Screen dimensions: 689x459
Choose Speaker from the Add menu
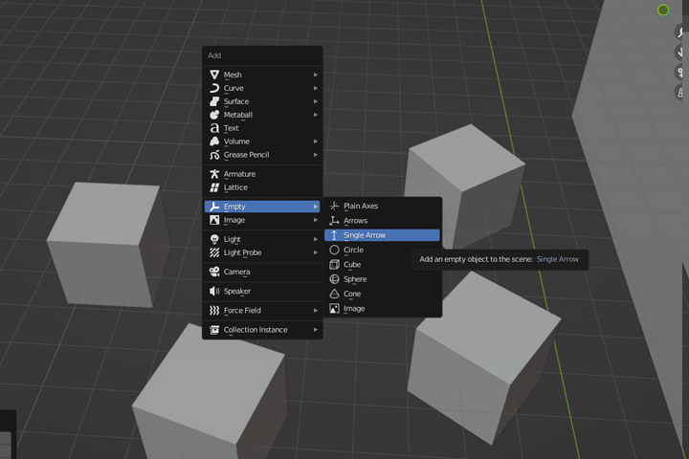tap(262, 292)
